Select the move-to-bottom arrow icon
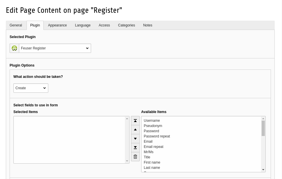Screen dimensions: 282x179 (135, 147)
